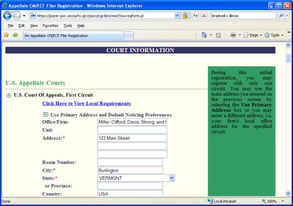Open the Favorites menu
Viewport: 293px width, 206px height.
coord(50,26)
